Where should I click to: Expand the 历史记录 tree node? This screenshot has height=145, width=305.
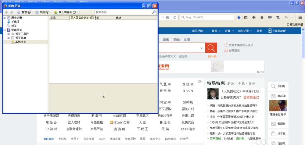point(5,18)
